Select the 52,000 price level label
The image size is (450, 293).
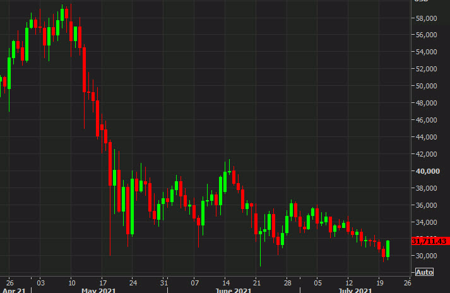[x=426, y=69]
